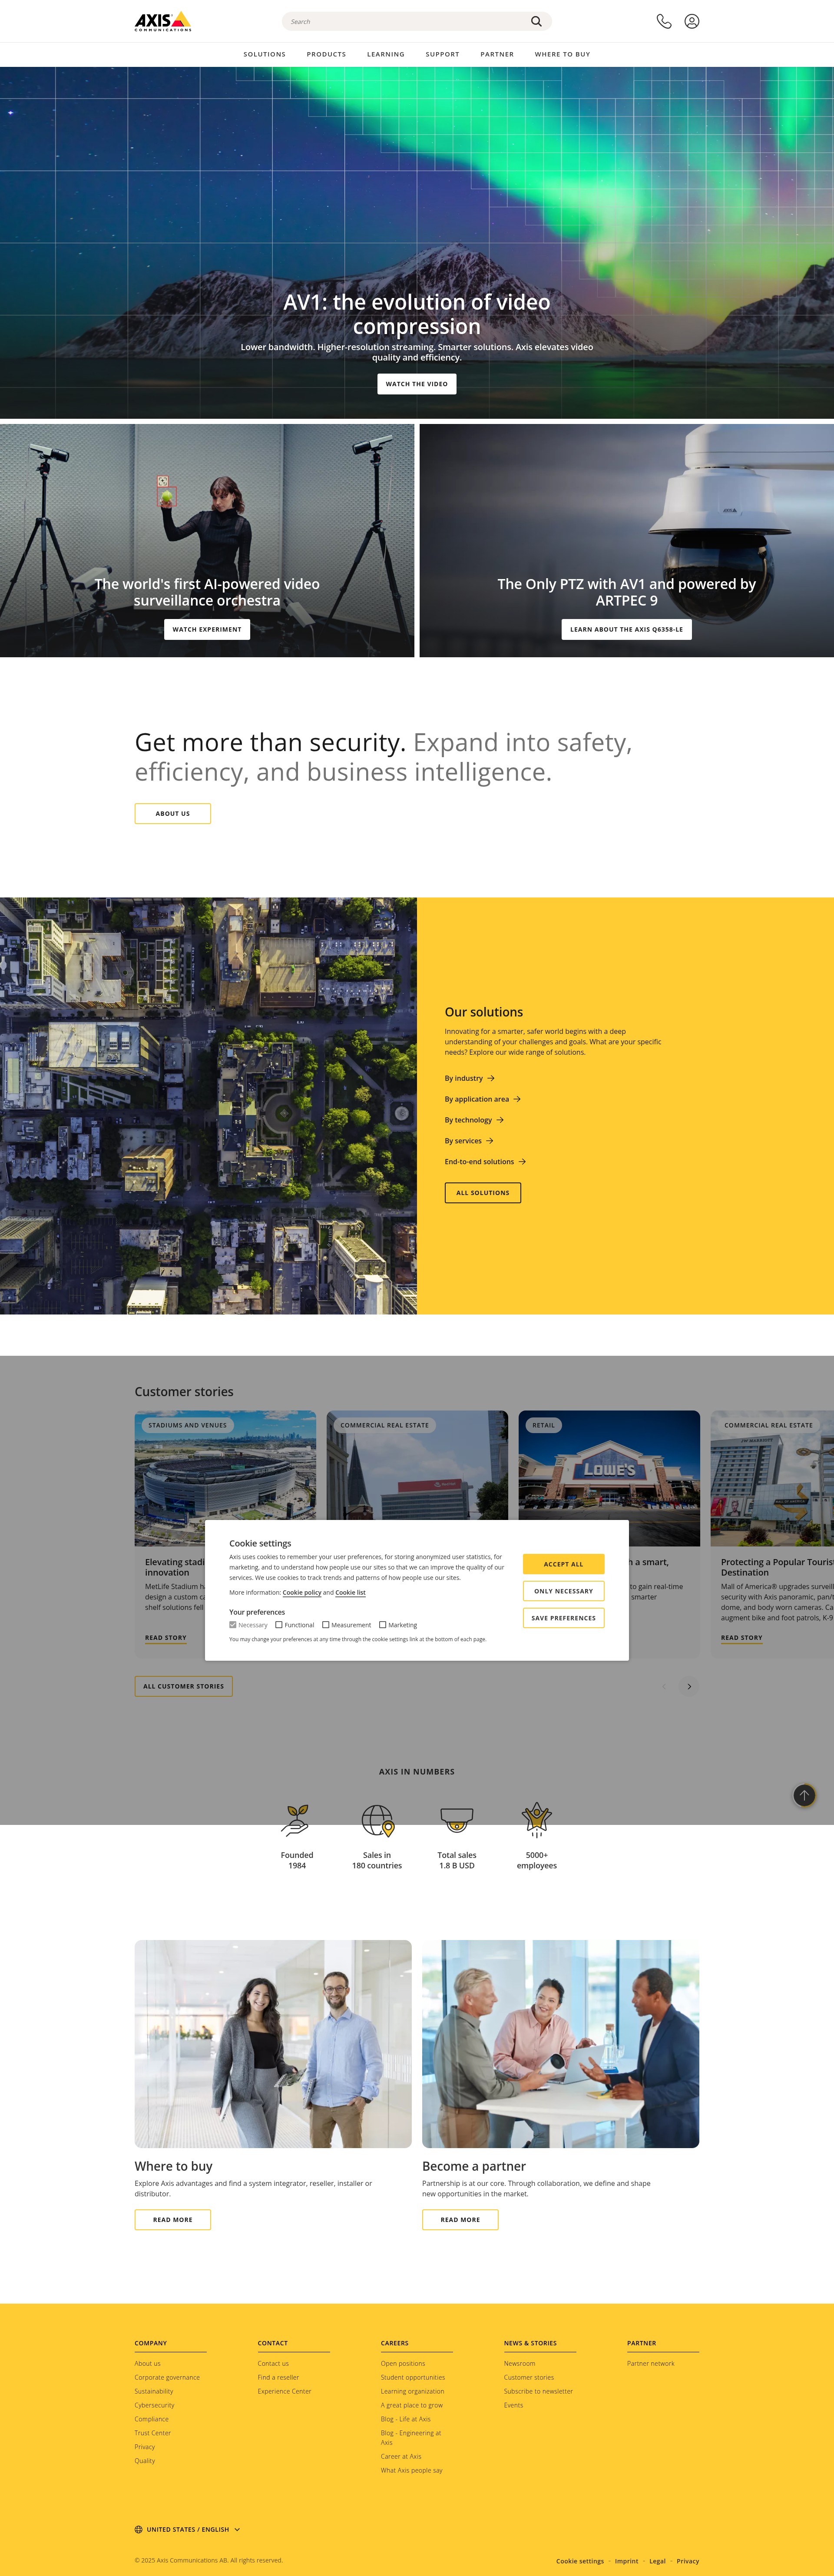This screenshot has width=834, height=2576.
Task: Open the Learning menu
Action: (x=386, y=54)
